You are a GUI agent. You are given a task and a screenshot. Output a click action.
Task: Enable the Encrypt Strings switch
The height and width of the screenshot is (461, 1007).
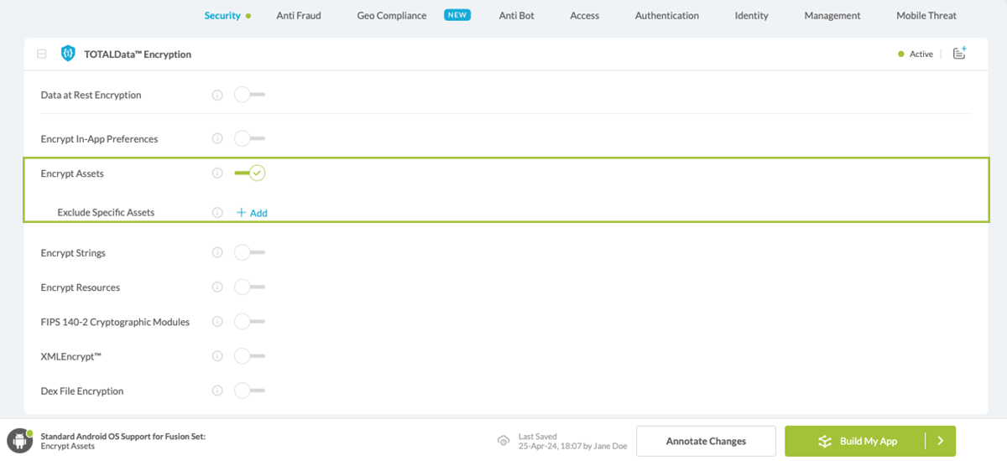pos(249,253)
